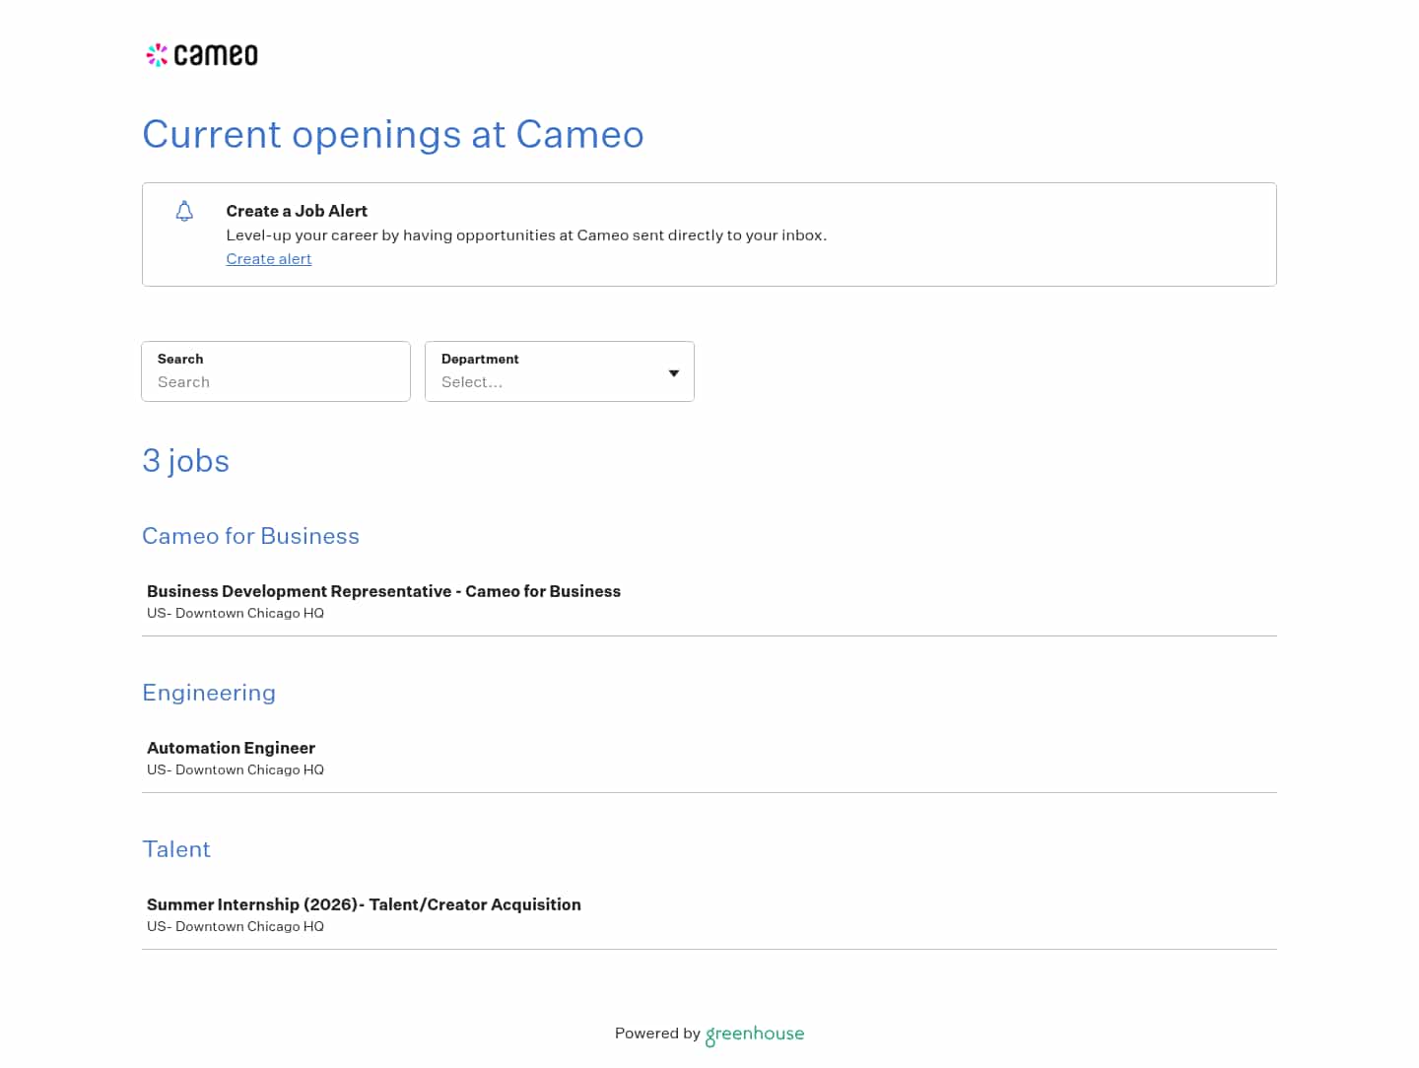This screenshot has height=1068, width=1419.
Task: Click the Talent department heading
Action: (176, 849)
